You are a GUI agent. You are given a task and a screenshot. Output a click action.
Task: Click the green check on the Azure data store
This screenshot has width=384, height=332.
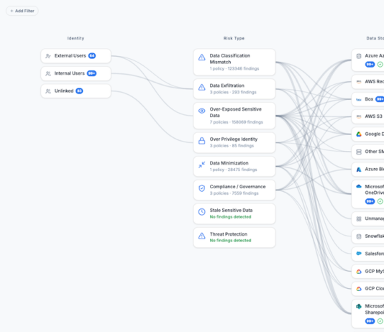(x=380, y=65)
